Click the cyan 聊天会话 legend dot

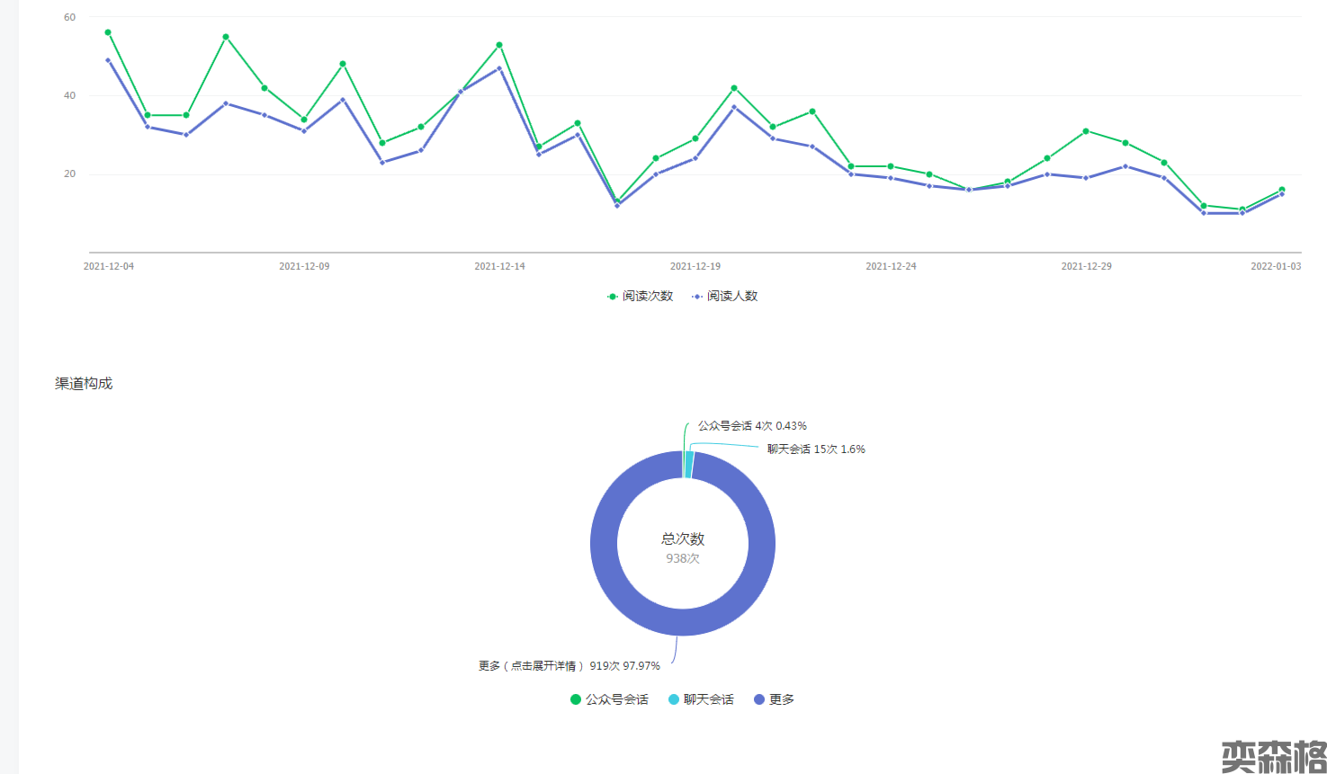click(674, 699)
